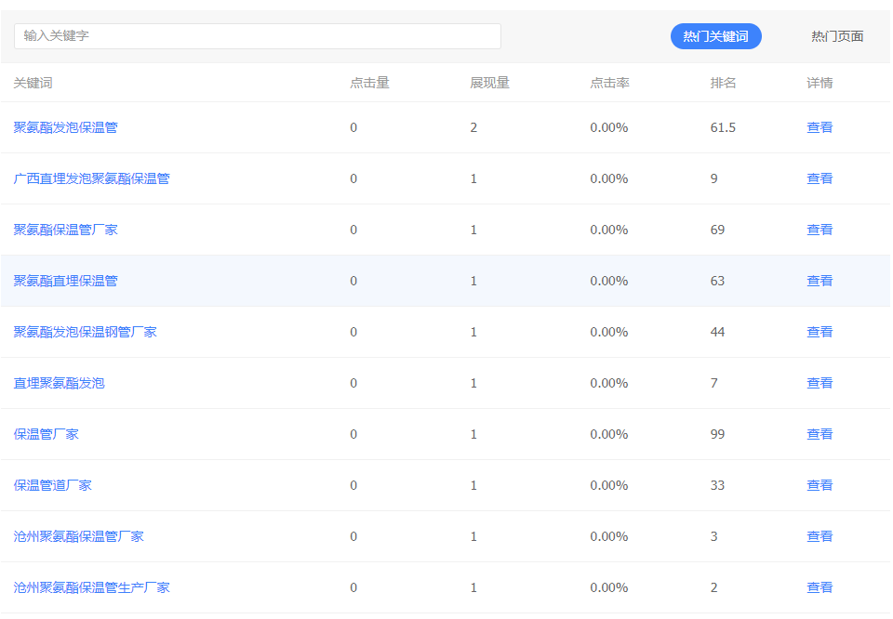The width and height of the screenshot is (893, 619).
Task: Click 查看 in the 聚氨酯直埋保温管 row
Action: pos(819,281)
